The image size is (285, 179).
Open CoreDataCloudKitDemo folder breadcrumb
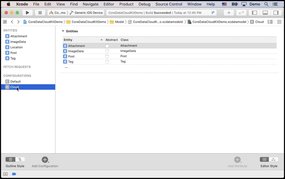(86, 22)
